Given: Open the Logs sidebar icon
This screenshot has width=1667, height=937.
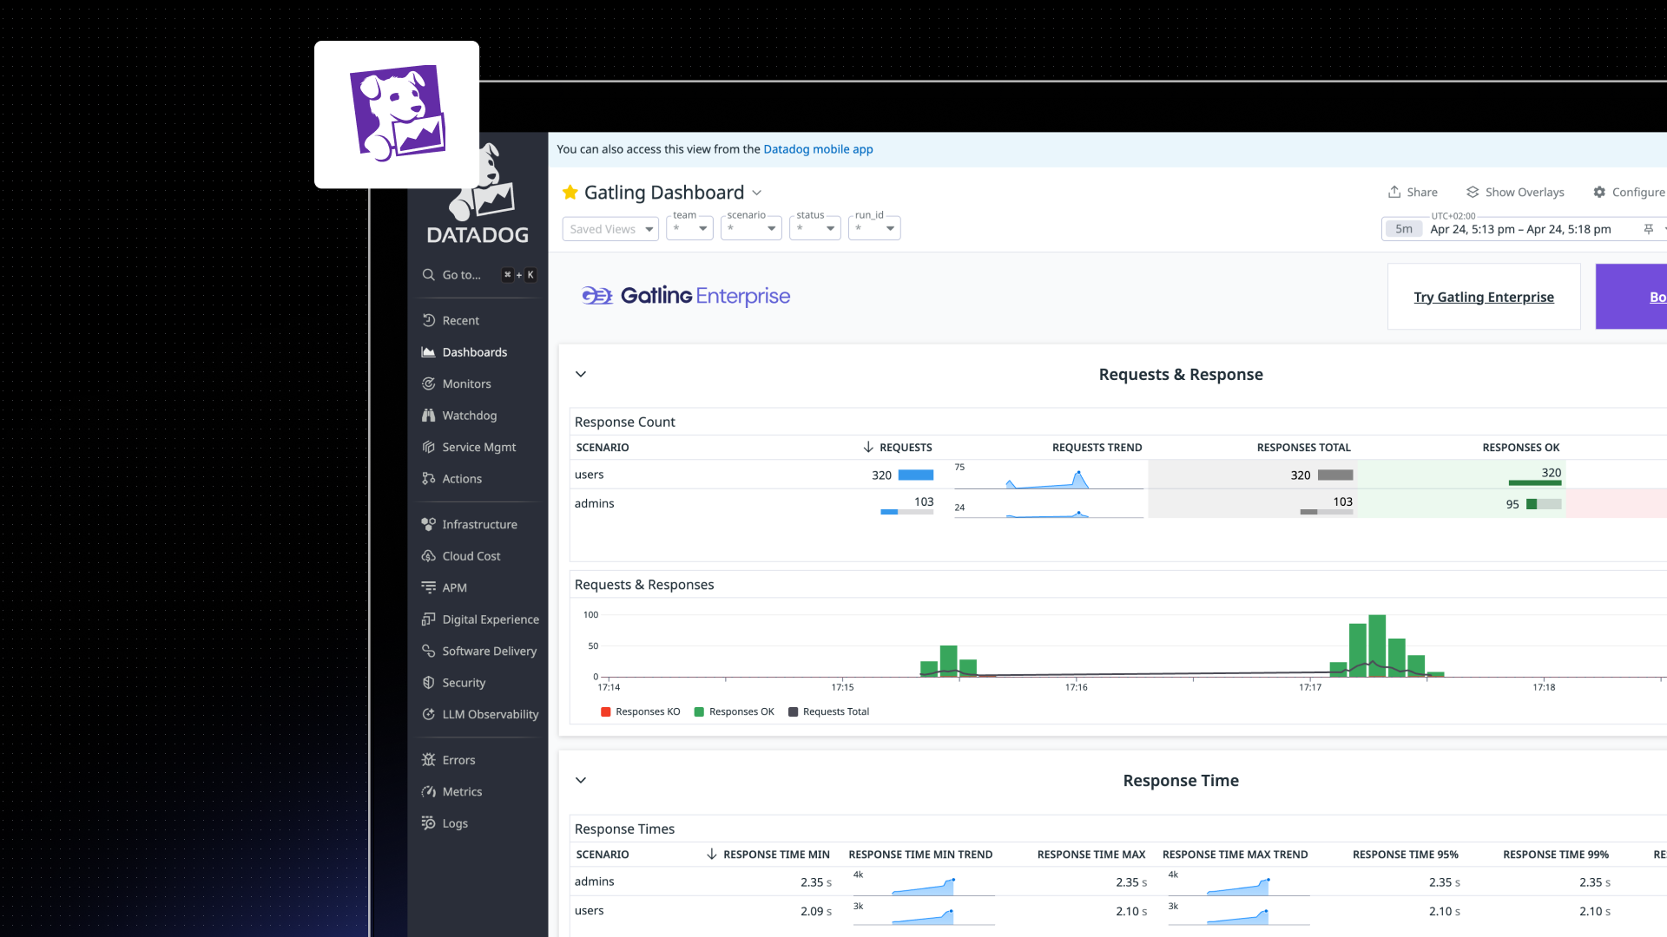Looking at the screenshot, I should [428, 823].
